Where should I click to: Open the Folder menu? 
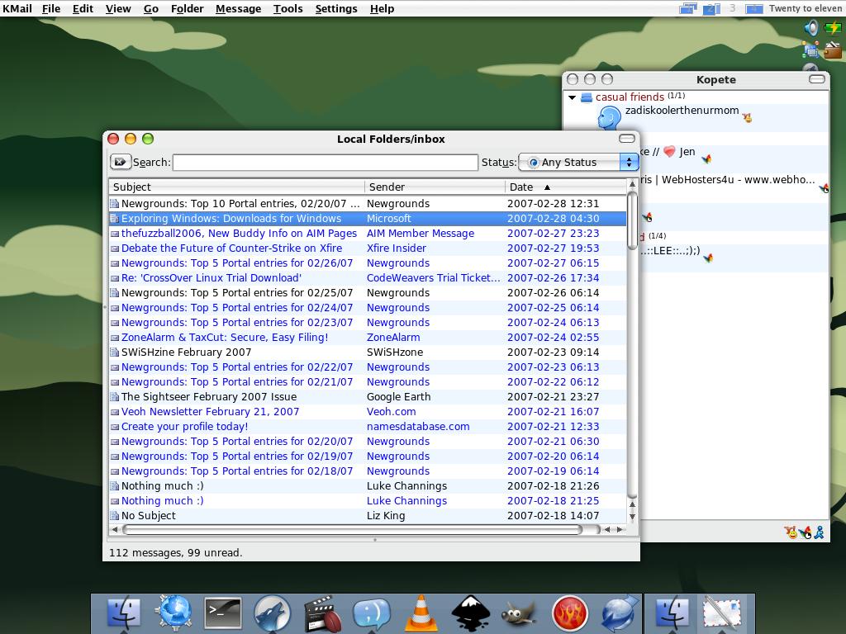(x=188, y=8)
